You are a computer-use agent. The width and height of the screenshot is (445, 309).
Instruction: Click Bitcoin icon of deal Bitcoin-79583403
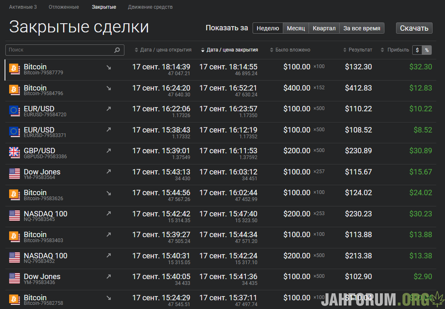click(x=14, y=237)
